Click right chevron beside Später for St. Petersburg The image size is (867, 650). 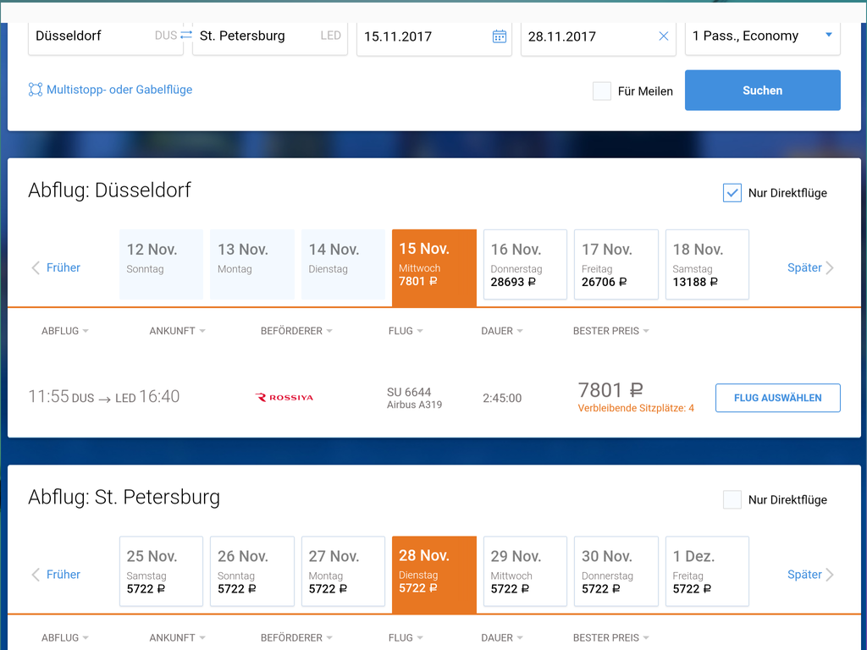pos(830,575)
